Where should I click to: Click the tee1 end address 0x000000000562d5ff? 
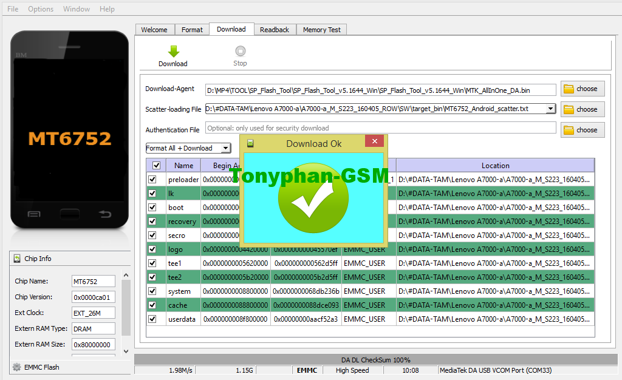click(306, 263)
